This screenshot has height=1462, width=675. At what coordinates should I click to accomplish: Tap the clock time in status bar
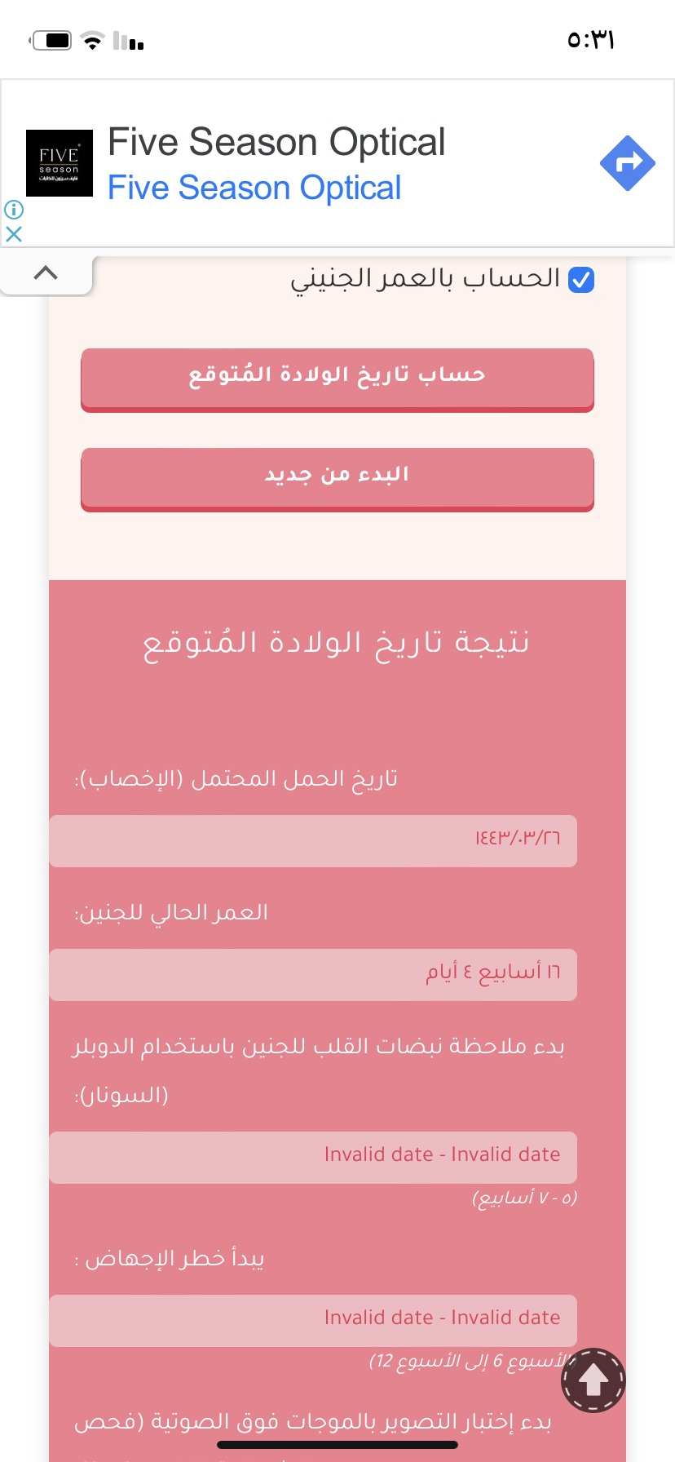point(590,40)
